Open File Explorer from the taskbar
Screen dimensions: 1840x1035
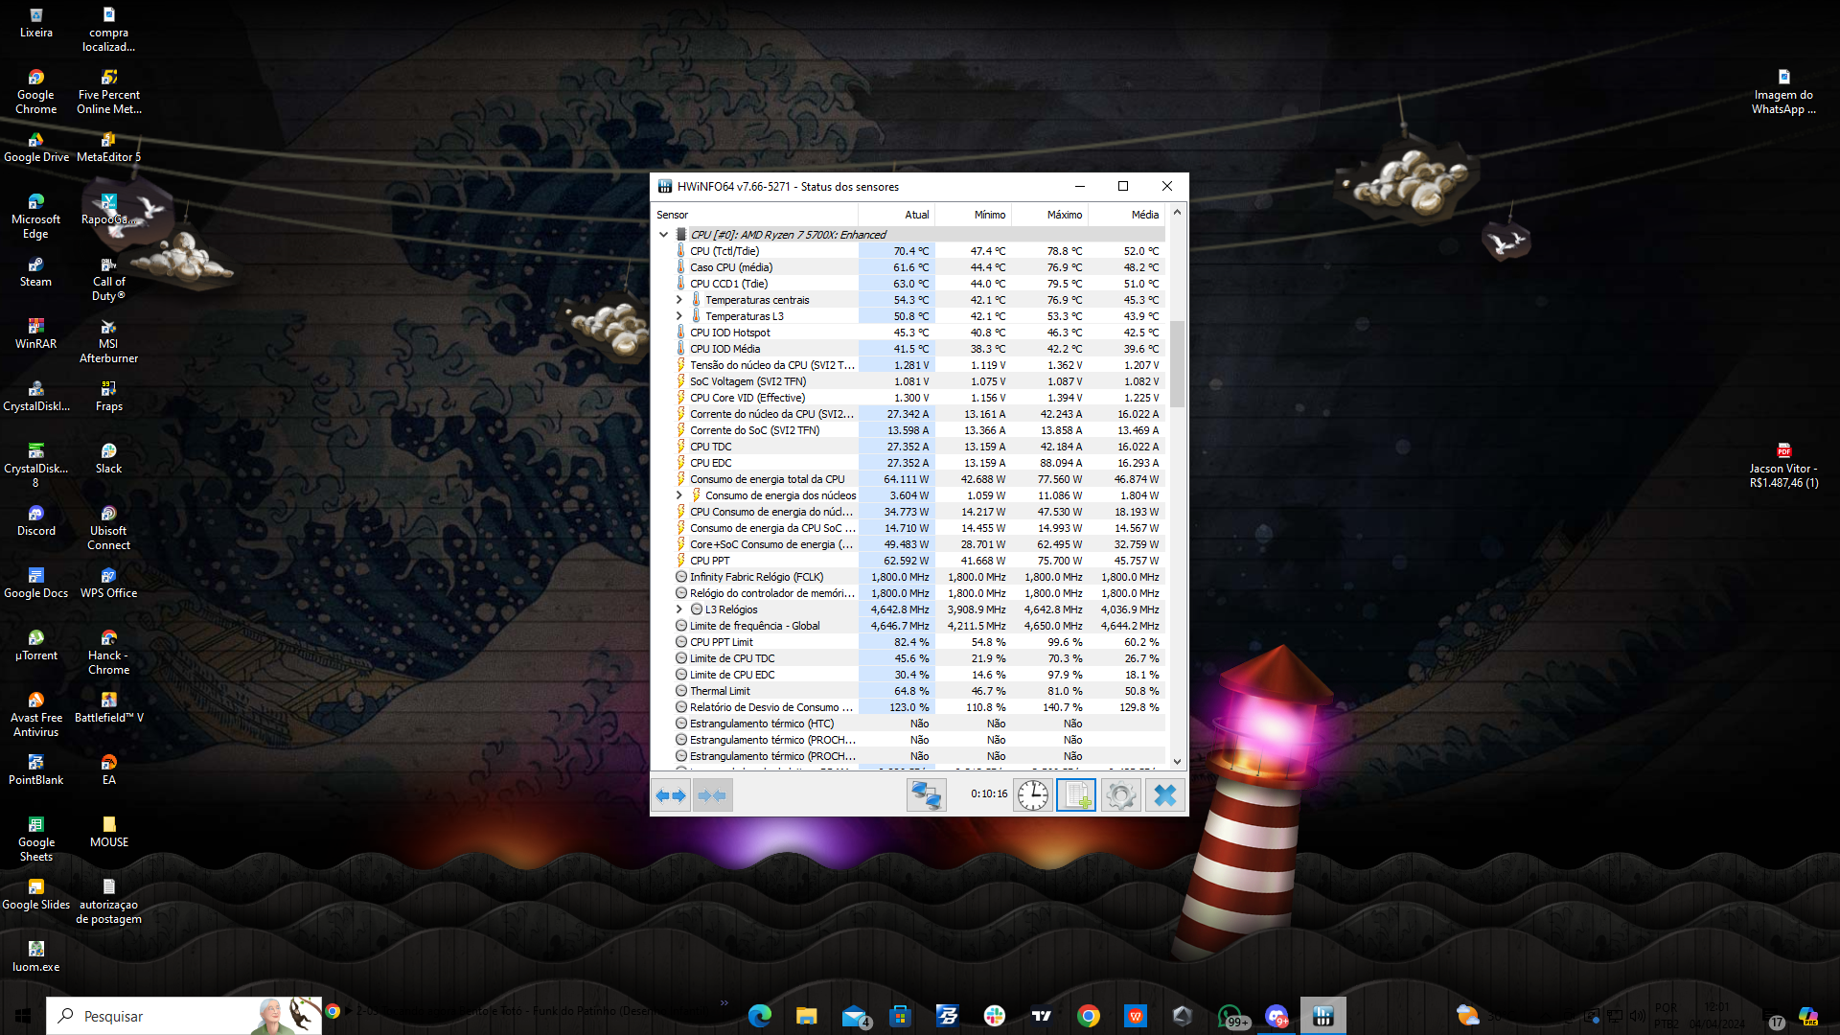[807, 1016]
